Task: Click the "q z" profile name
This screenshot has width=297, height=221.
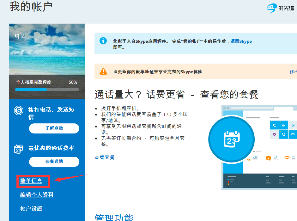Action: 20,35
